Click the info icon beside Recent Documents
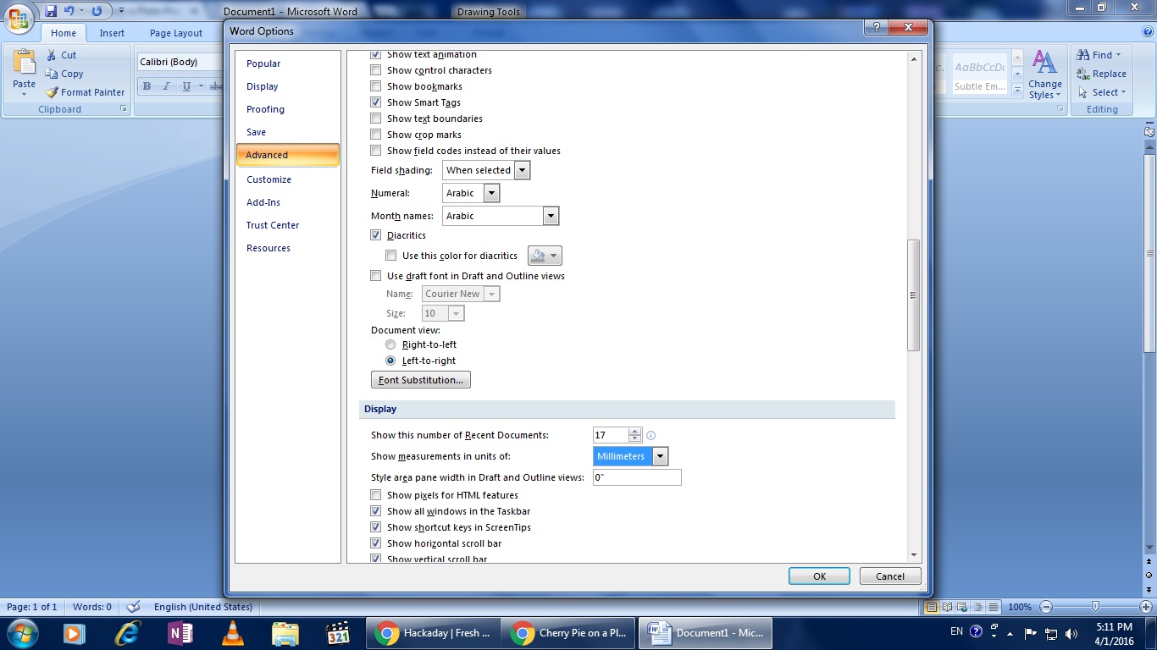 click(x=651, y=436)
